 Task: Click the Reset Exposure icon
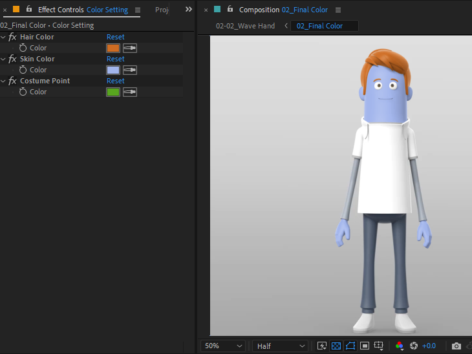pos(414,346)
